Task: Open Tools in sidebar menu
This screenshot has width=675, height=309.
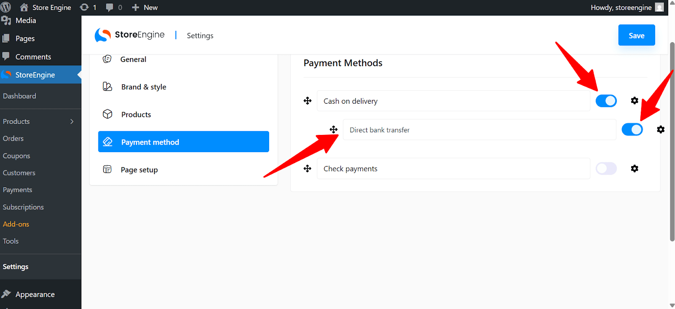Action: click(x=11, y=241)
